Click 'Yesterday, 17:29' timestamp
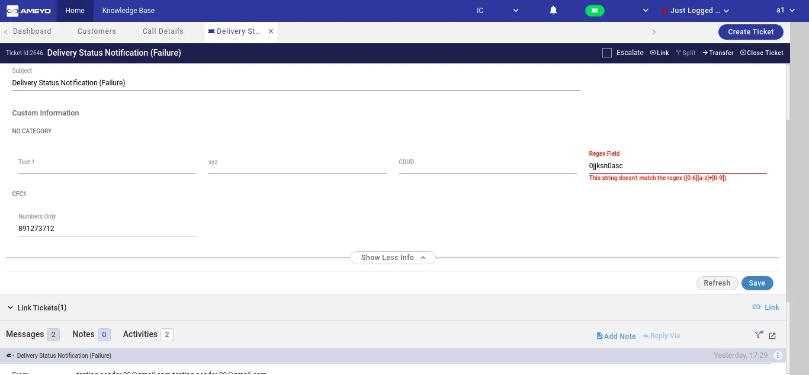809x375 pixels. [x=740, y=355]
